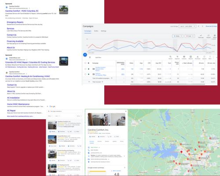Open Carolina Comfort - HVAC Columbia, SC ad headline
This screenshot has width=220, height=176.
[x=22, y=11]
